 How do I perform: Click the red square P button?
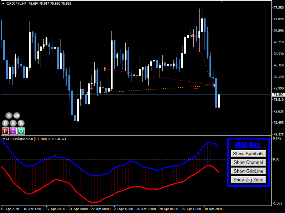tap(5, 131)
